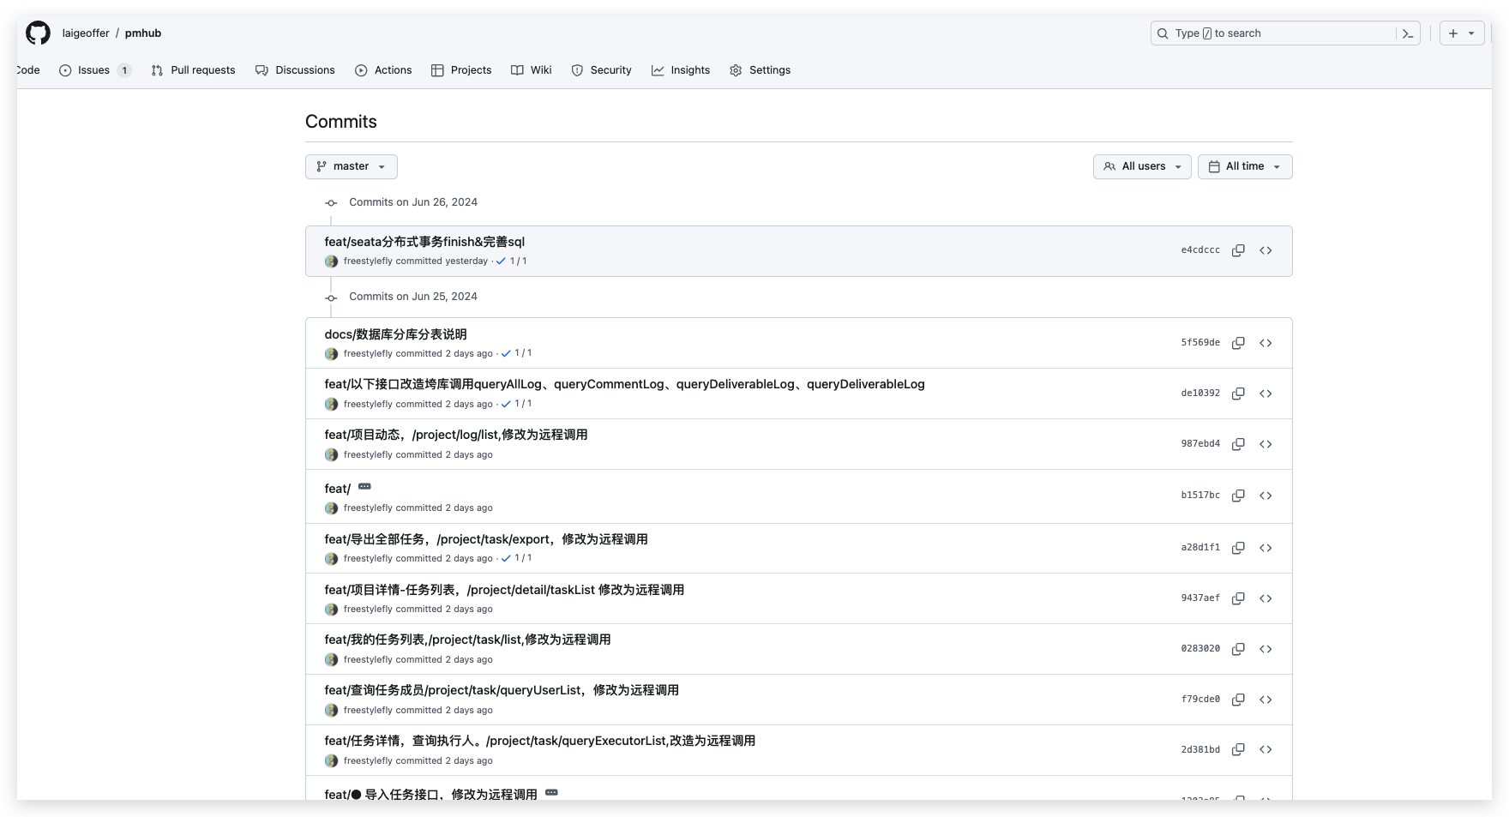Click the search input field
The height and width of the screenshot is (817, 1509).
pos(1278,33)
